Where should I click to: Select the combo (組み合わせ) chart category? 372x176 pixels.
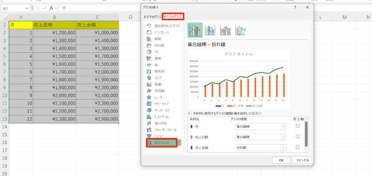(163, 143)
